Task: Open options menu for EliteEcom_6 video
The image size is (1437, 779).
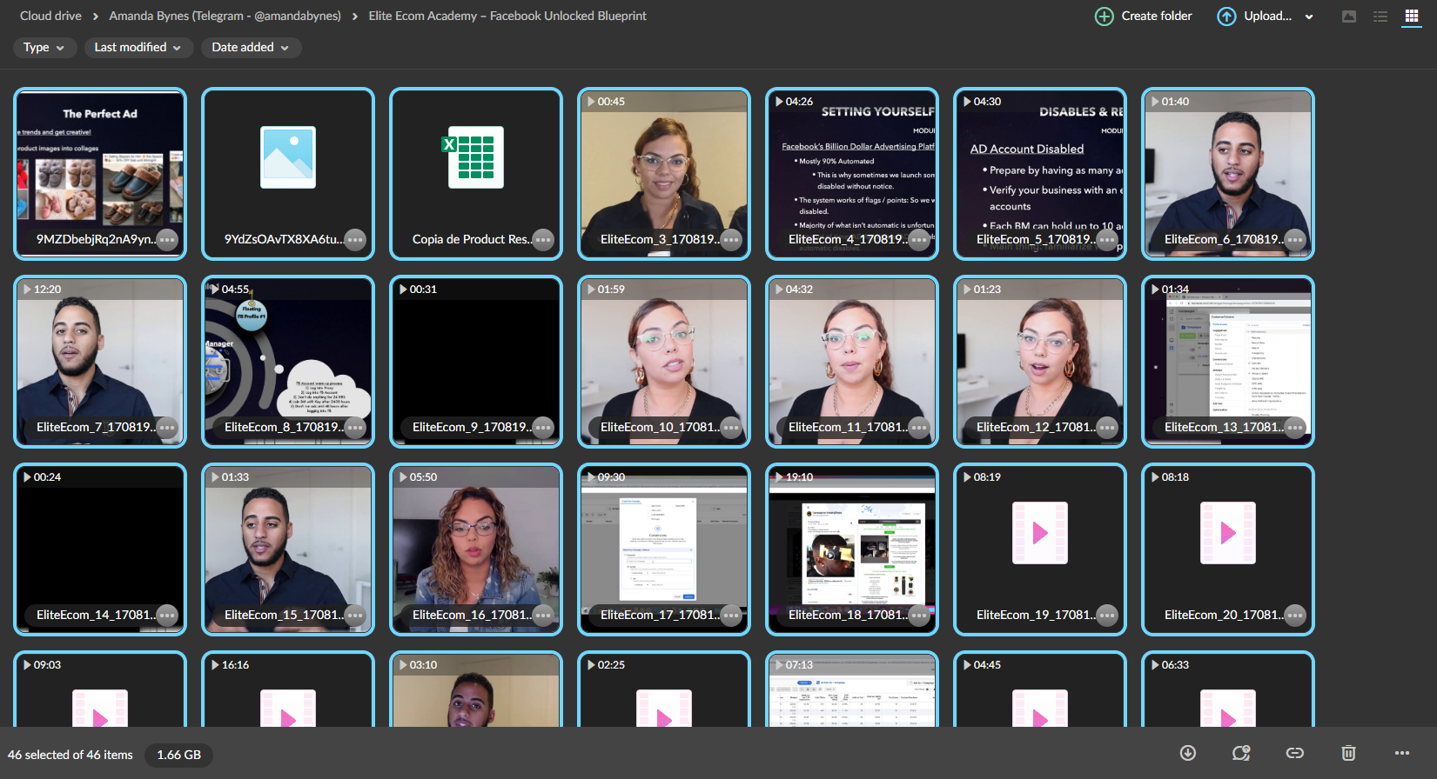Action: 1294,240
